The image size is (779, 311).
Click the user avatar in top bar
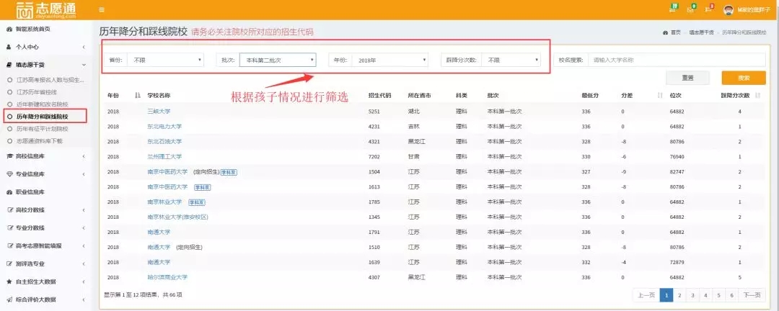[x=728, y=9]
